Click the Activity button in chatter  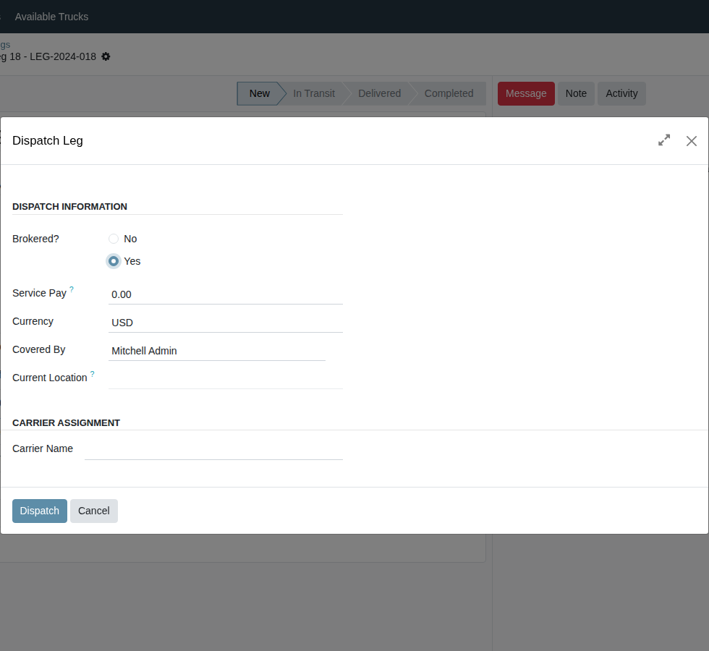tap(621, 93)
